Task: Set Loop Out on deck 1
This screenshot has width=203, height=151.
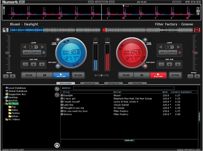Action: 37,52
